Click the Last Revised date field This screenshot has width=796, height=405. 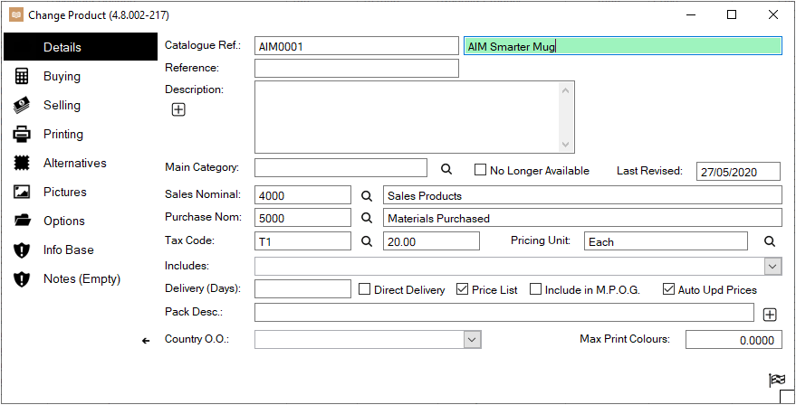click(738, 172)
